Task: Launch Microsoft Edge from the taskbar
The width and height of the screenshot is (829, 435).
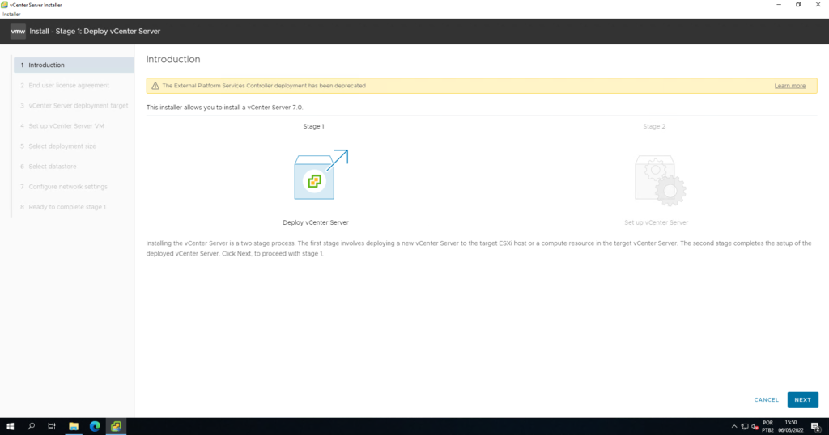Action: (x=95, y=426)
